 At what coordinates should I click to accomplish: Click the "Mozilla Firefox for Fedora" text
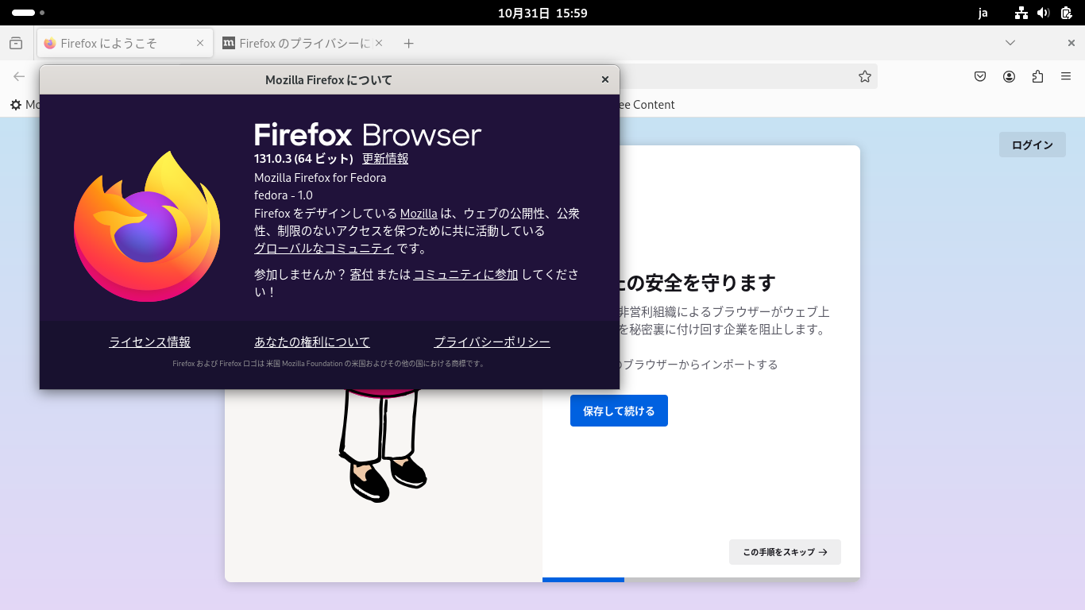(320, 178)
